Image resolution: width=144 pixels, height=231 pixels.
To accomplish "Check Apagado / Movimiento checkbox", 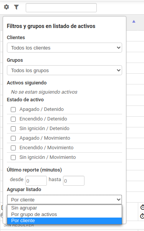I will coord(13,138).
